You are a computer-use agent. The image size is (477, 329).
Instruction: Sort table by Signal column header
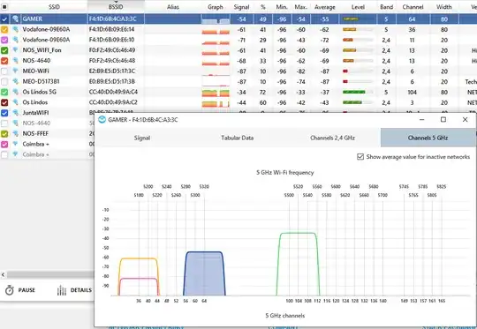241,7
